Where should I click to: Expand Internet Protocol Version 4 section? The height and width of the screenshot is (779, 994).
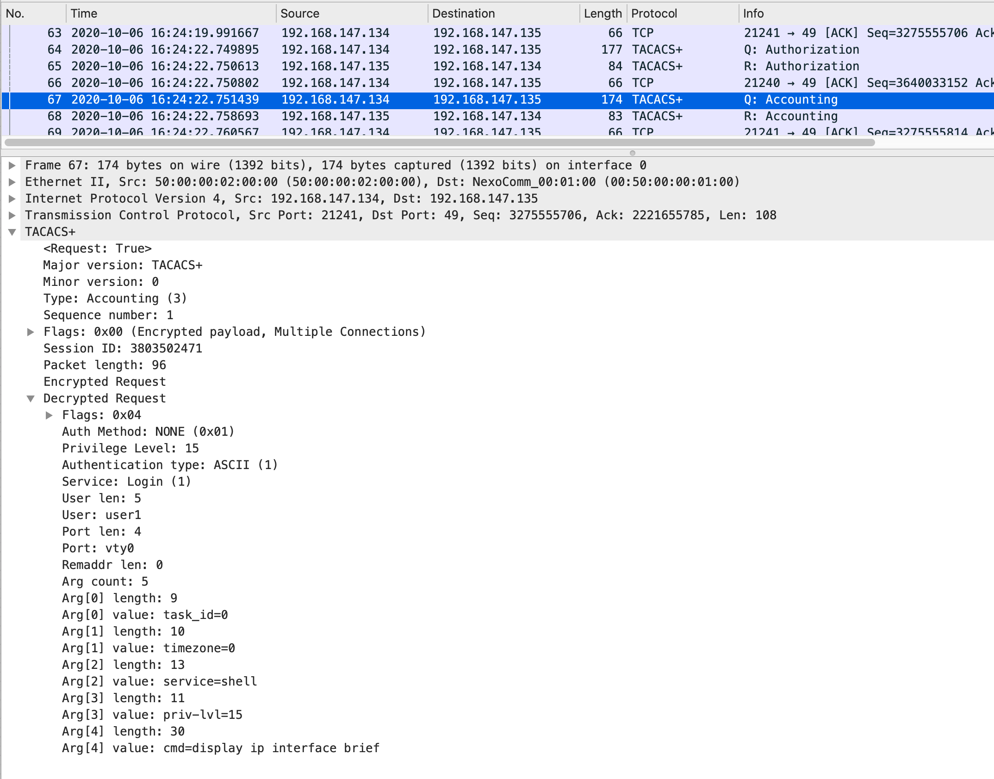[12, 198]
